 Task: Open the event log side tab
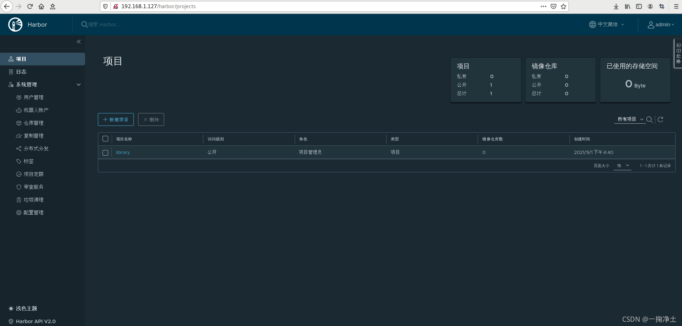(x=678, y=53)
